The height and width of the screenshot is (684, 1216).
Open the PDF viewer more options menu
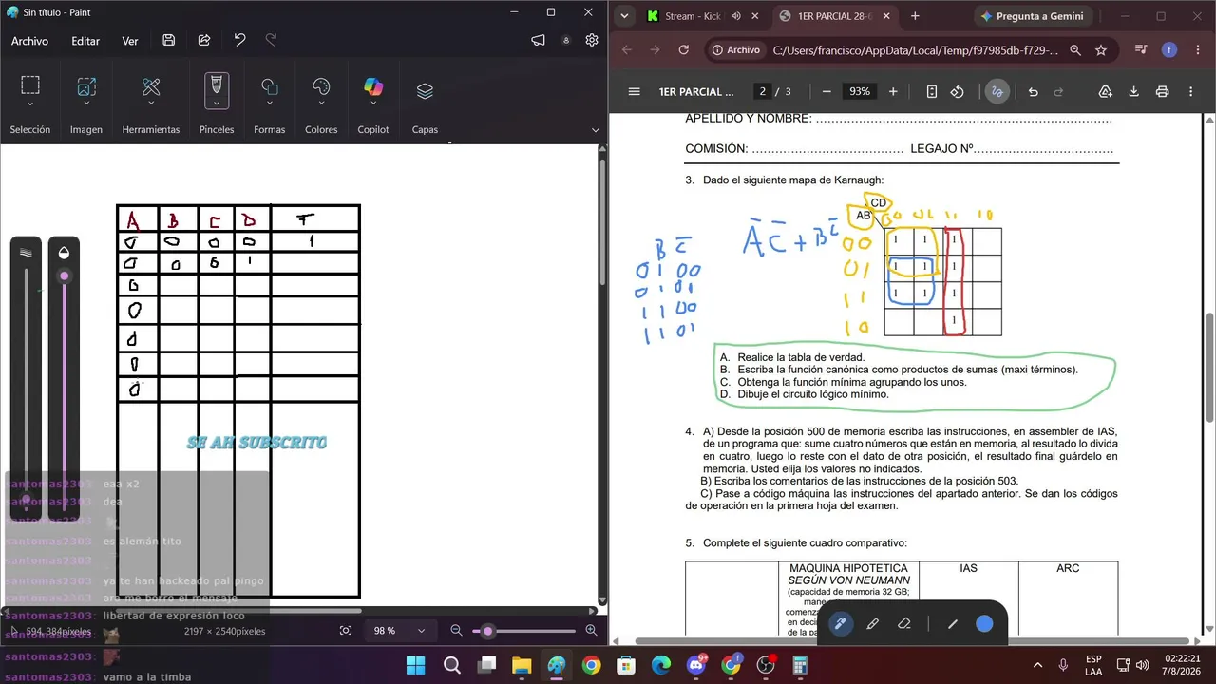coord(1191,92)
